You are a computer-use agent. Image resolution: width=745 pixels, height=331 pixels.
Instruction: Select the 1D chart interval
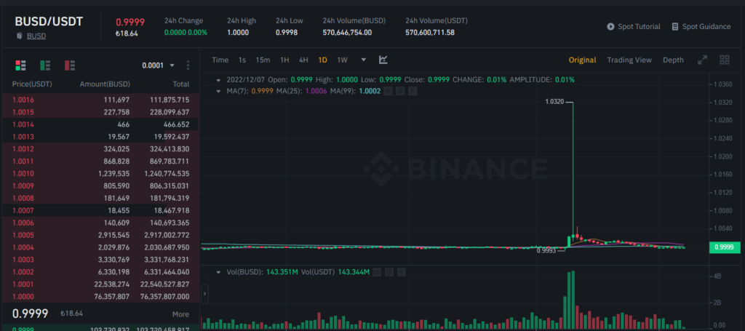(x=322, y=60)
